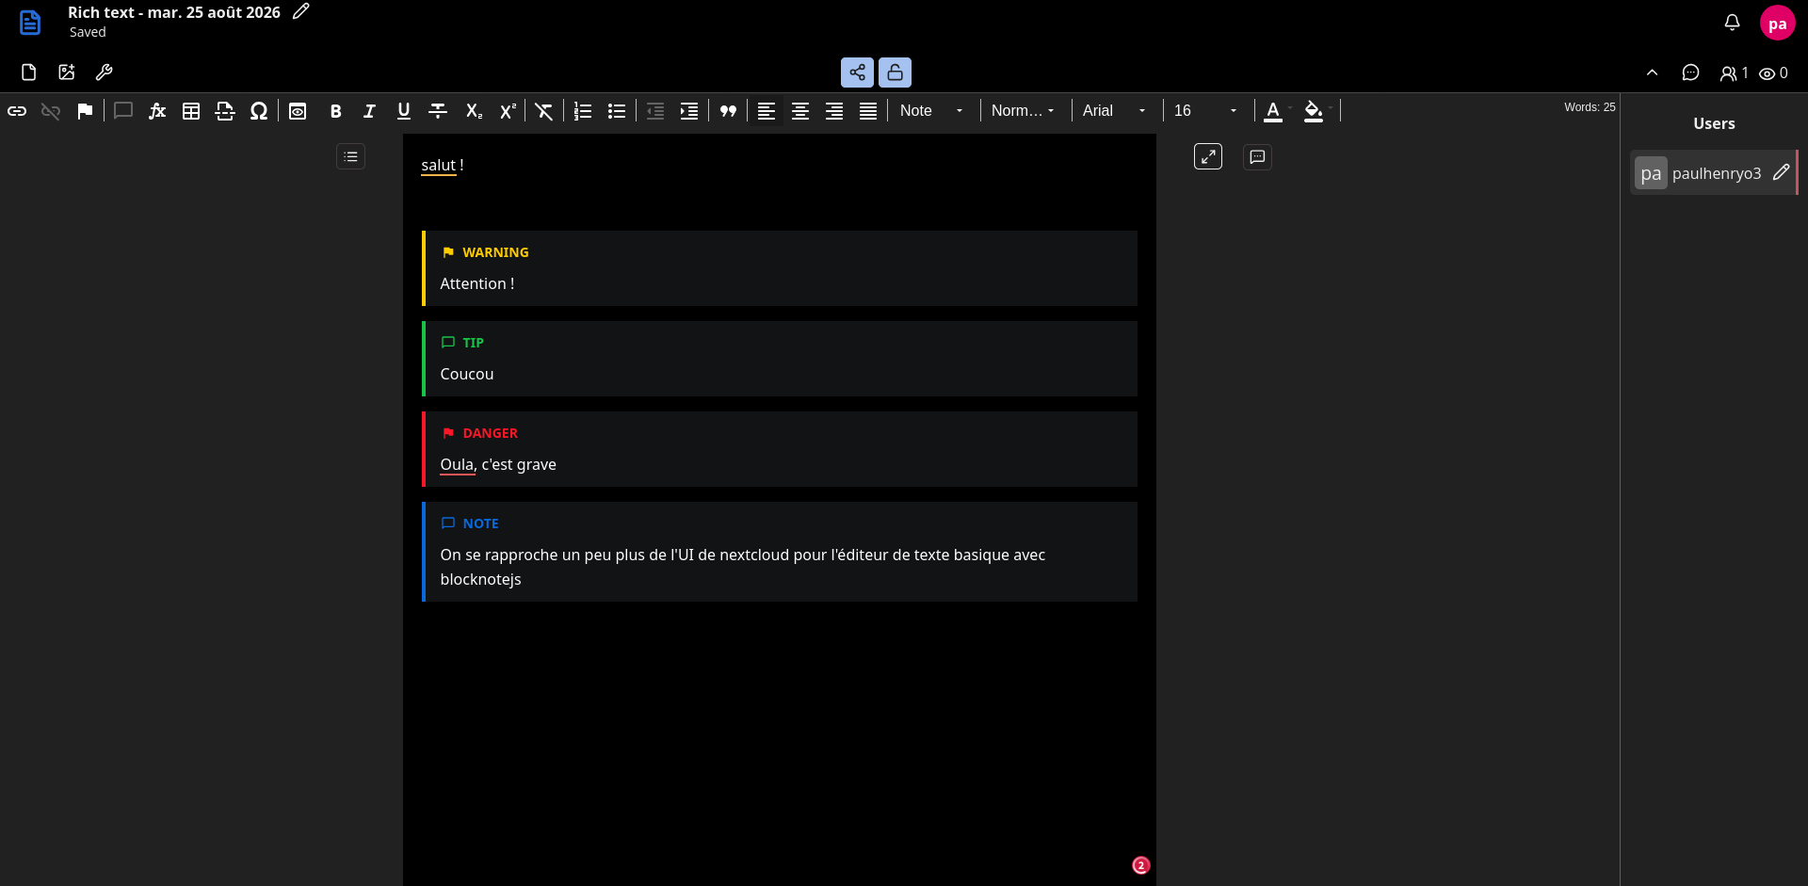
Task: Click the insert link icon
Action: pyautogui.click(x=17, y=111)
